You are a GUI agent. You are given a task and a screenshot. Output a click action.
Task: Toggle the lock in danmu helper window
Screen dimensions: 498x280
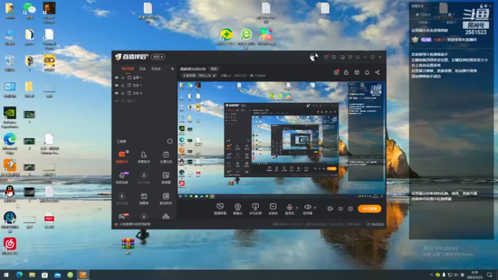point(481,6)
